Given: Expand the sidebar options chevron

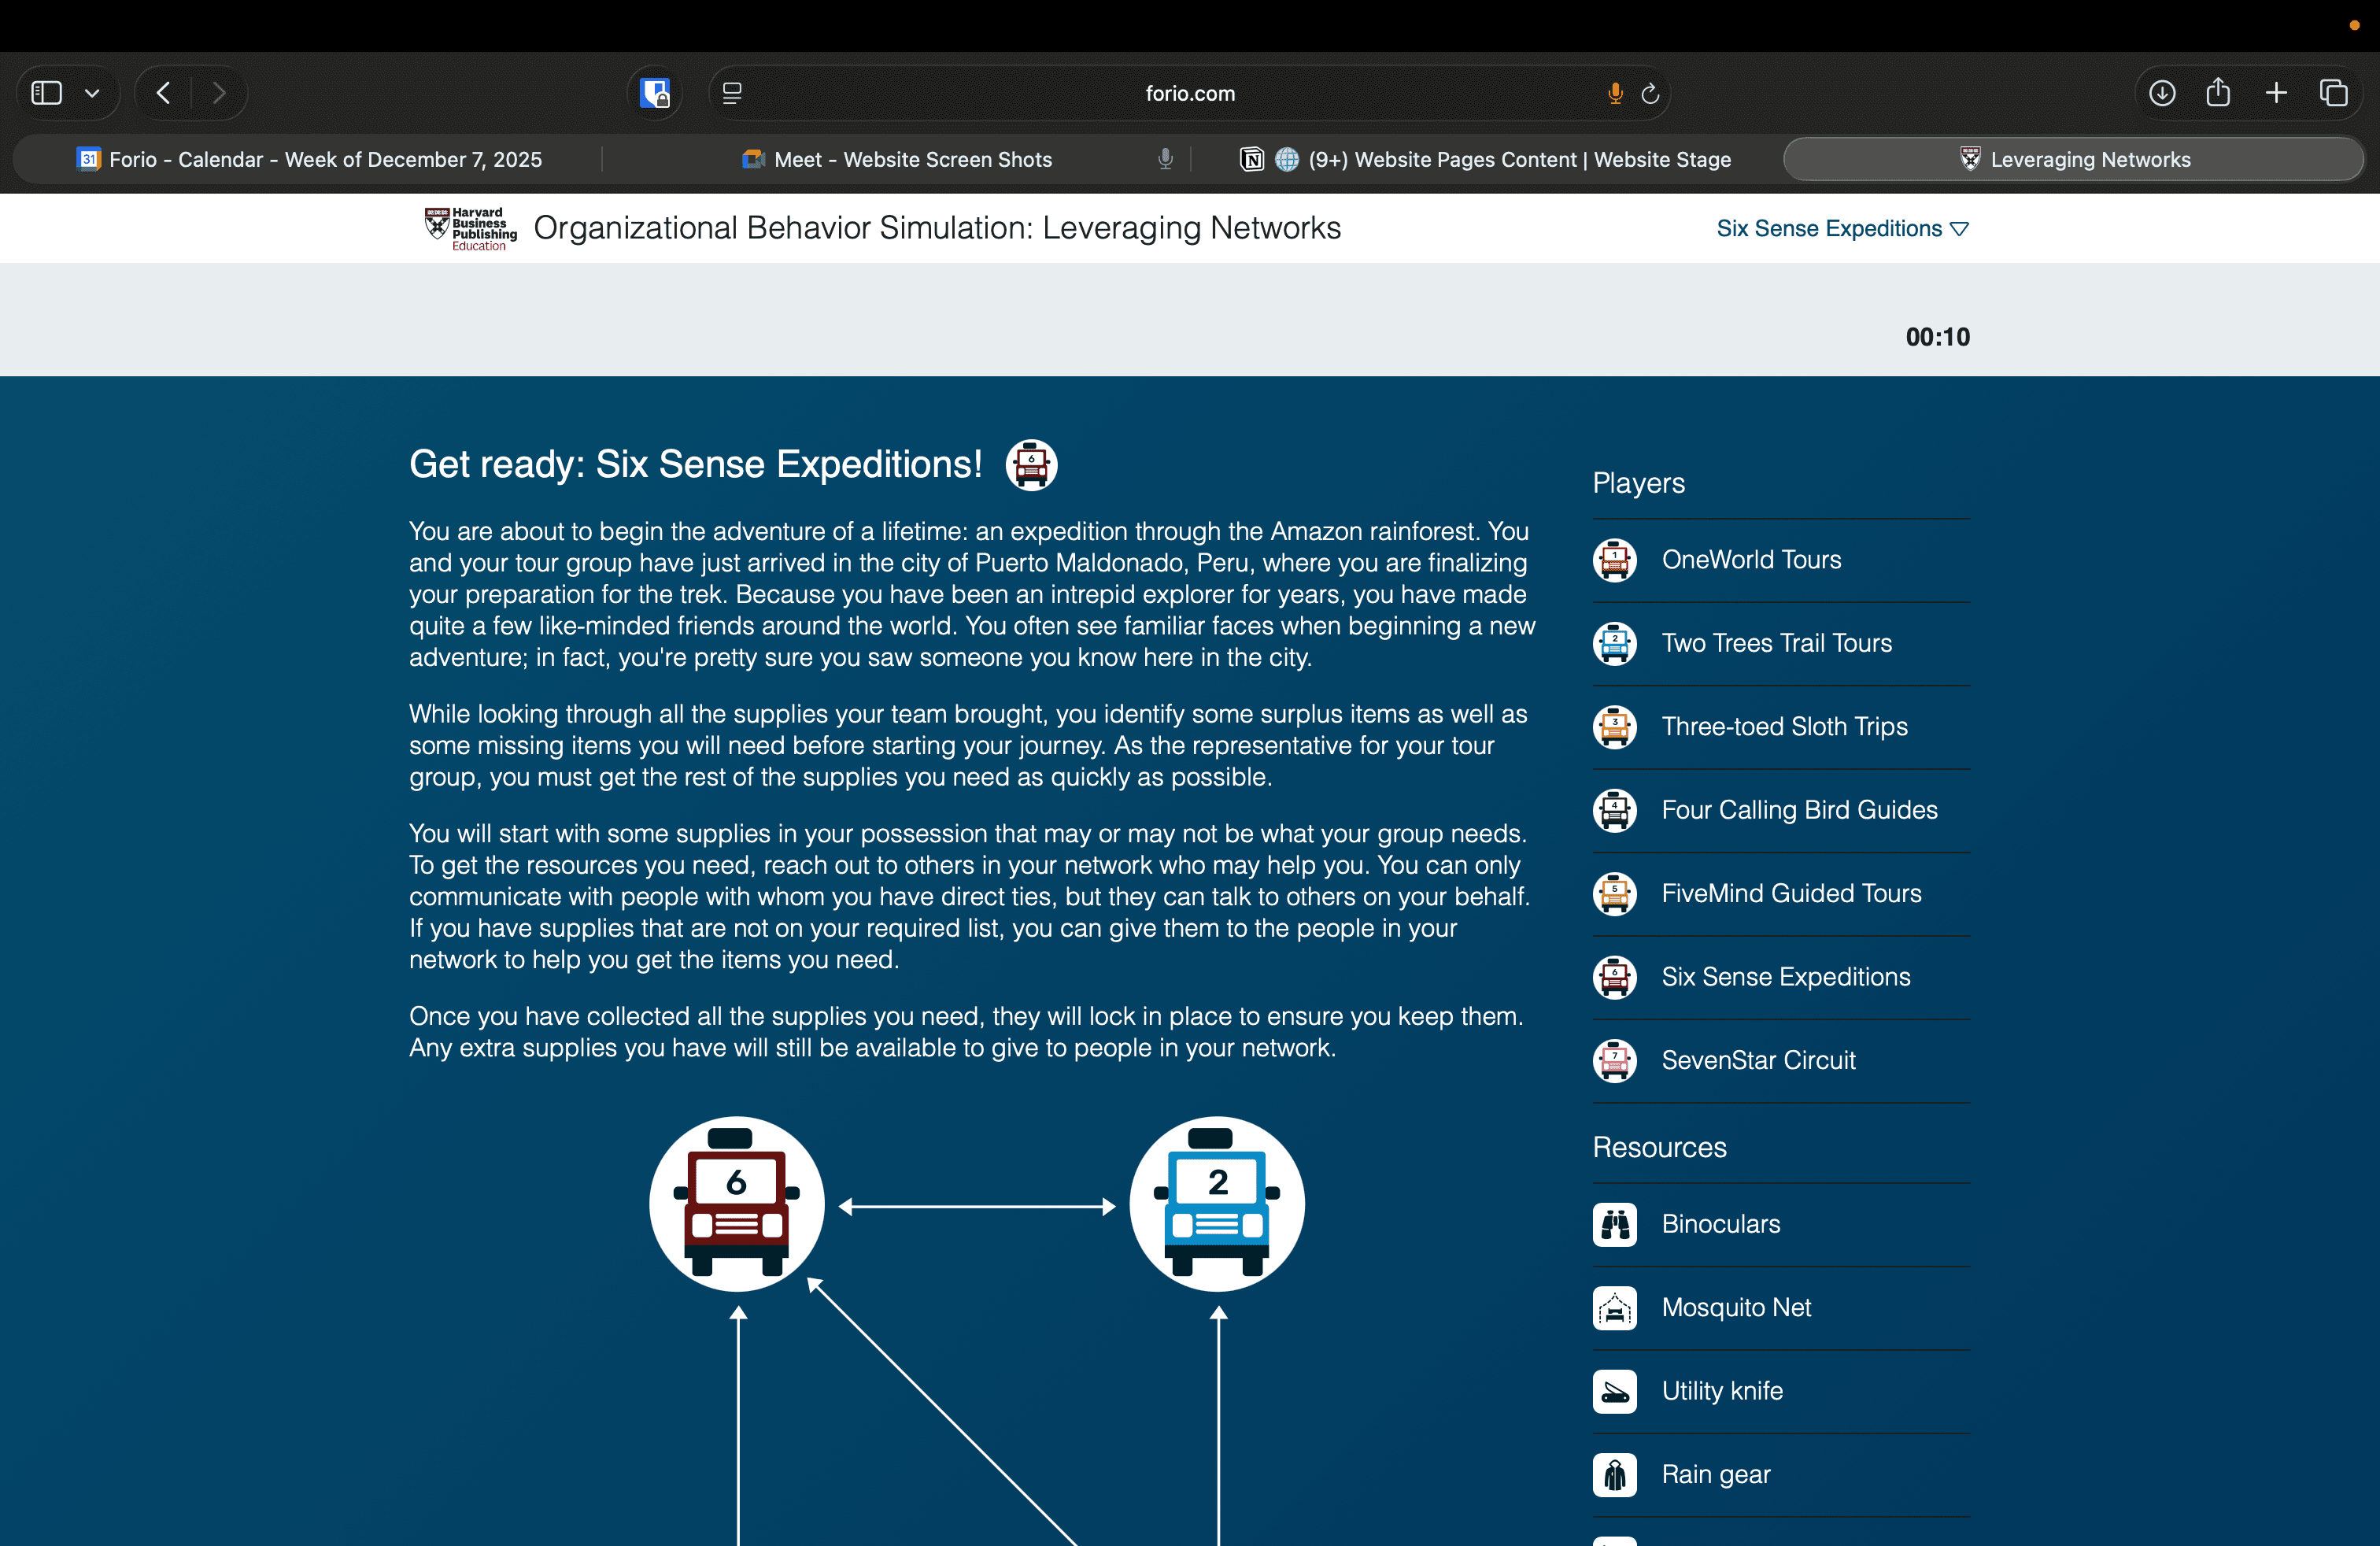Looking at the screenshot, I should (x=92, y=93).
